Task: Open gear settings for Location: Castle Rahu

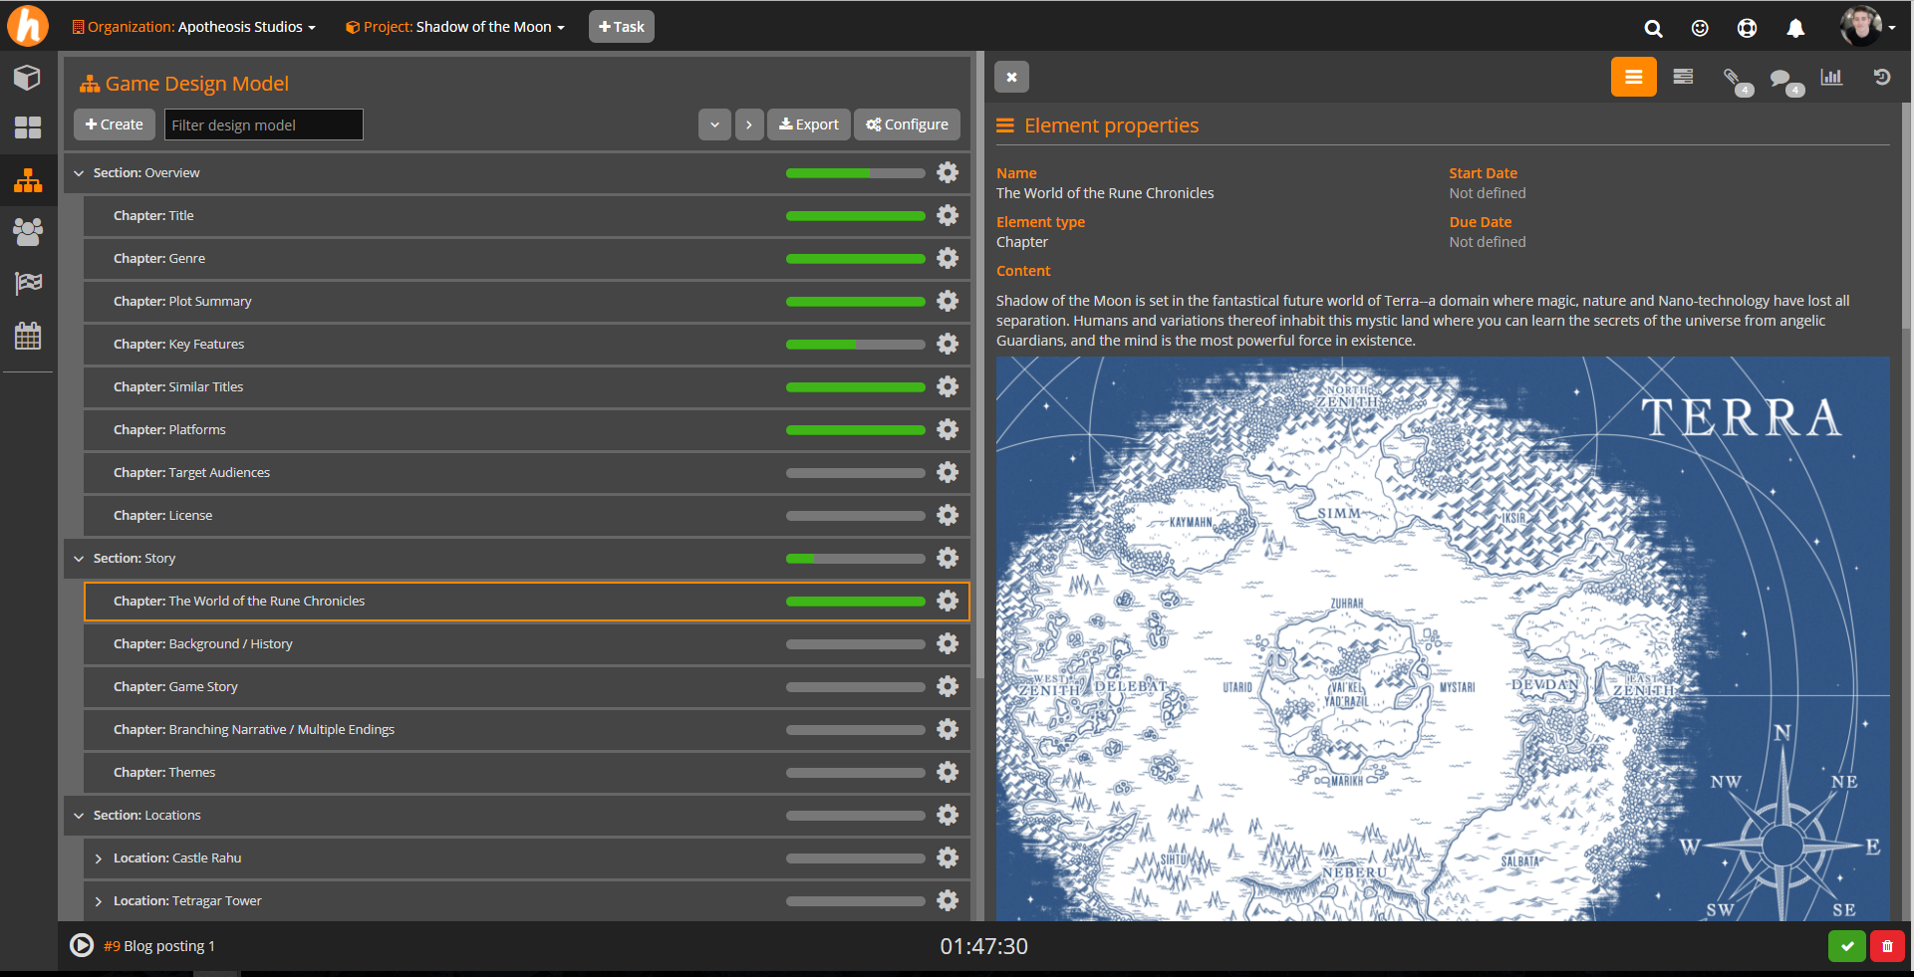Action: 948,857
